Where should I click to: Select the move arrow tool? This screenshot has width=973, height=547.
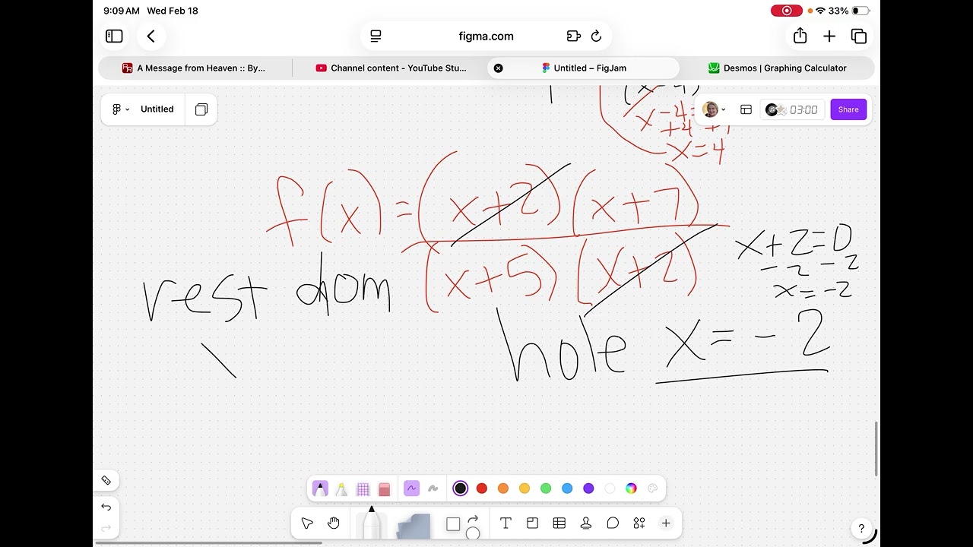(307, 523)
